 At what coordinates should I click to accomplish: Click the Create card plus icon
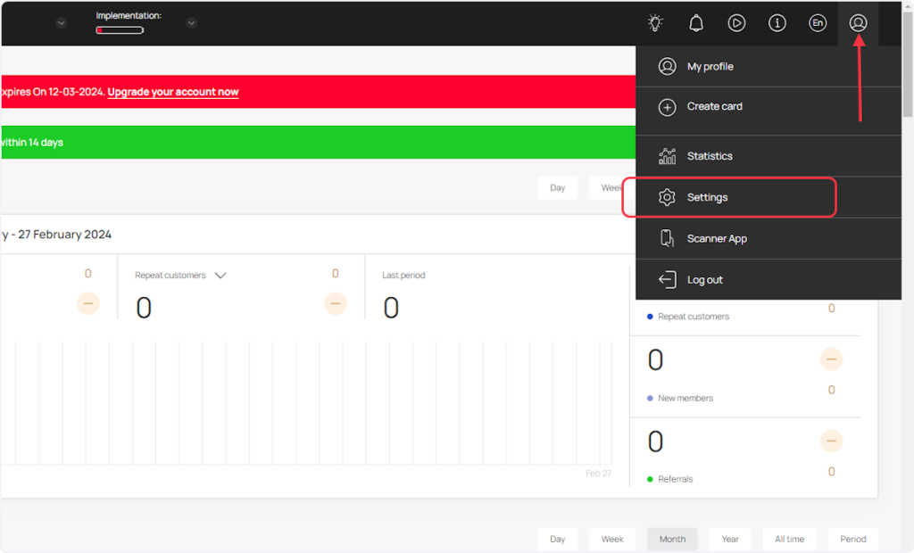click(x=667, y=107)
